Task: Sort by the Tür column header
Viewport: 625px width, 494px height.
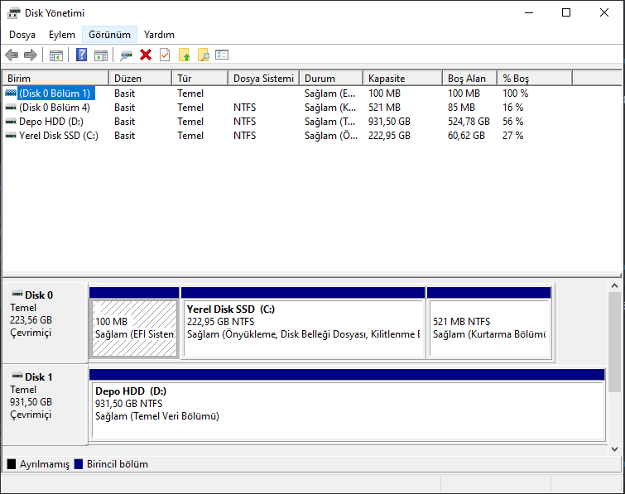Action: pyautogui.click(x=200, y=79)
